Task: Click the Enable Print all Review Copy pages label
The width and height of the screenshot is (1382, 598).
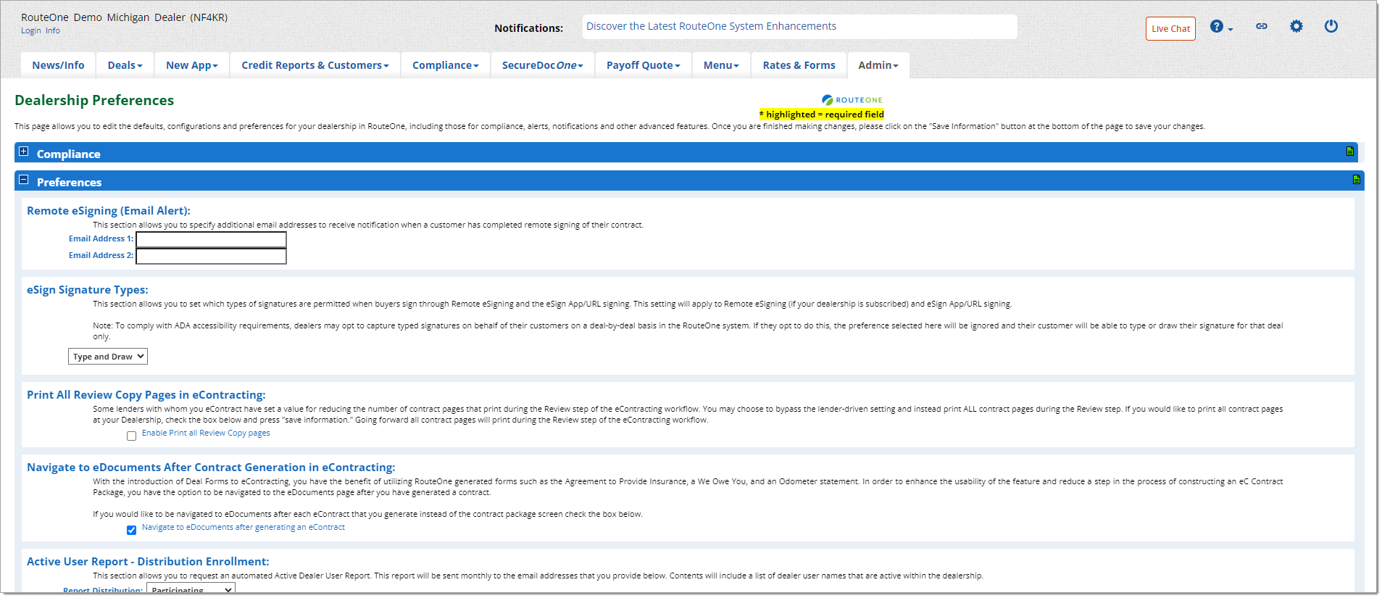Action: 206,433
